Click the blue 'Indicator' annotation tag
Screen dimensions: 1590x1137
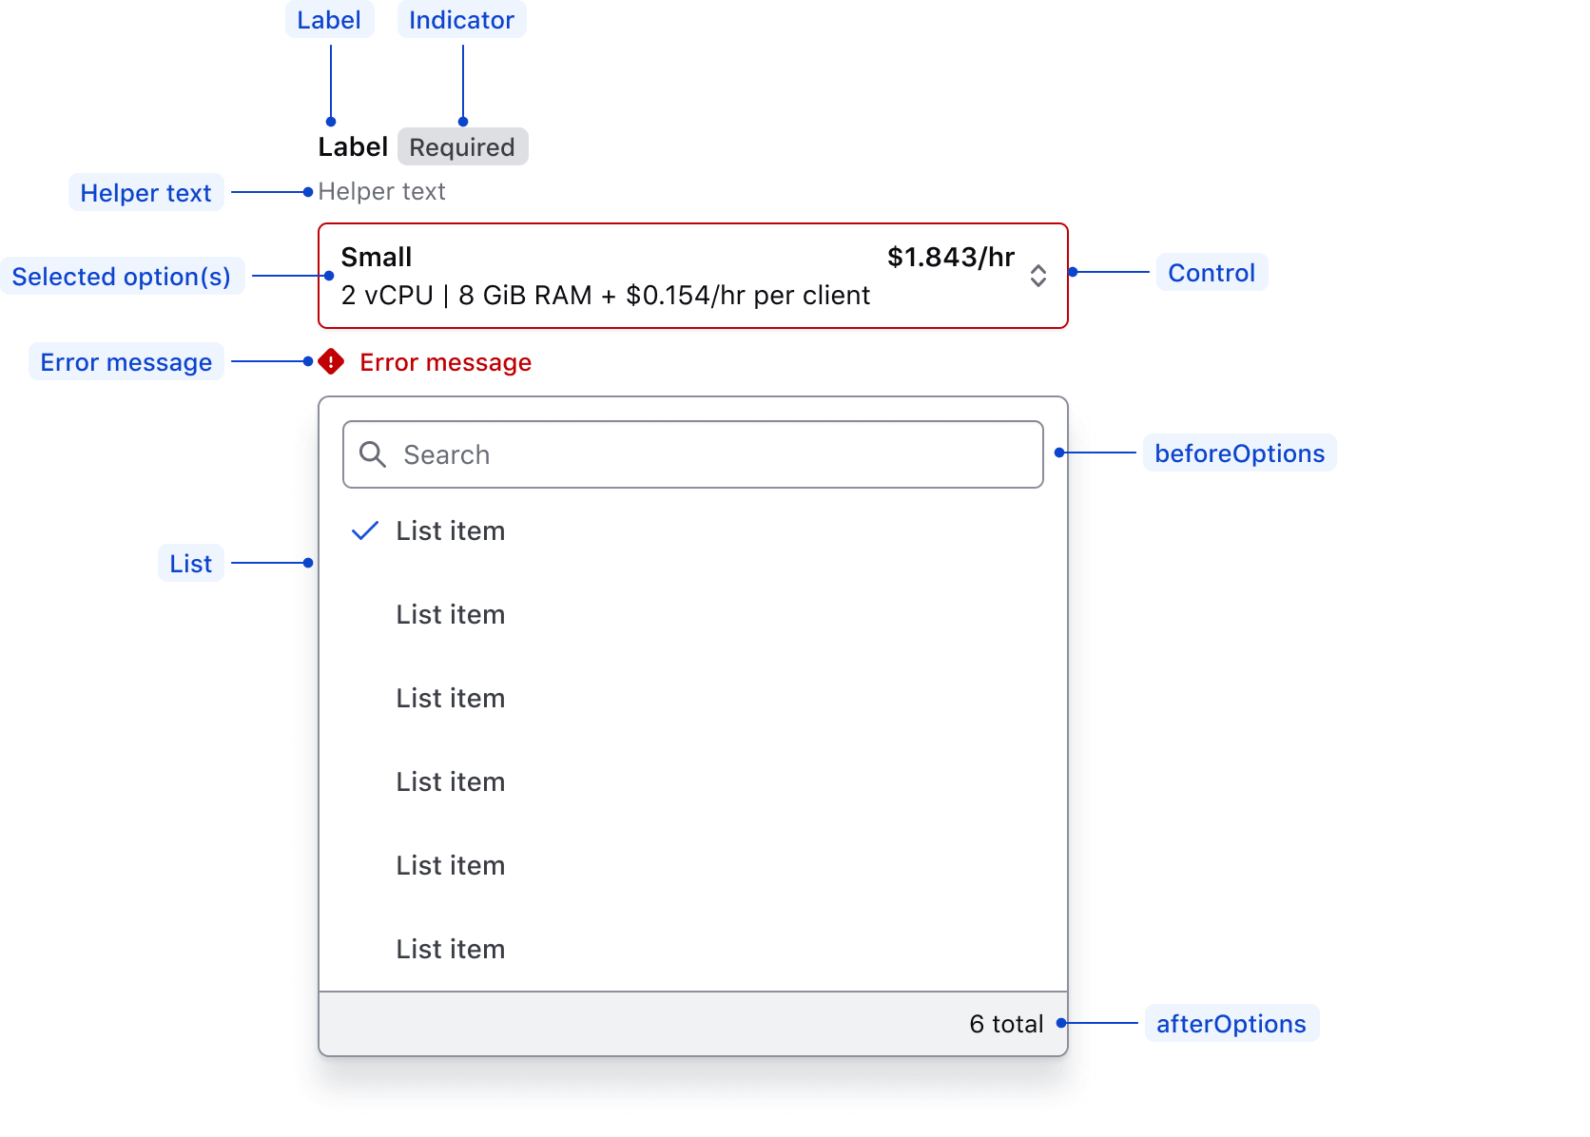tap(461, 20)
